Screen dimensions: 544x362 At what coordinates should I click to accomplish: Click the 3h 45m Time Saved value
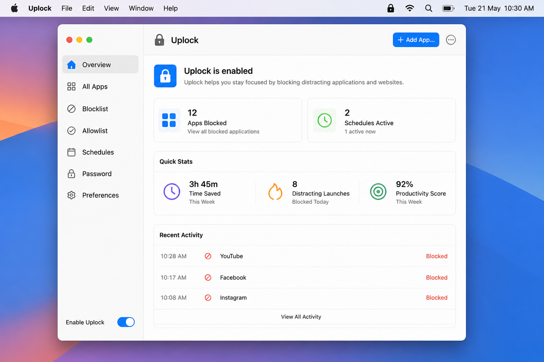(203, 184)
